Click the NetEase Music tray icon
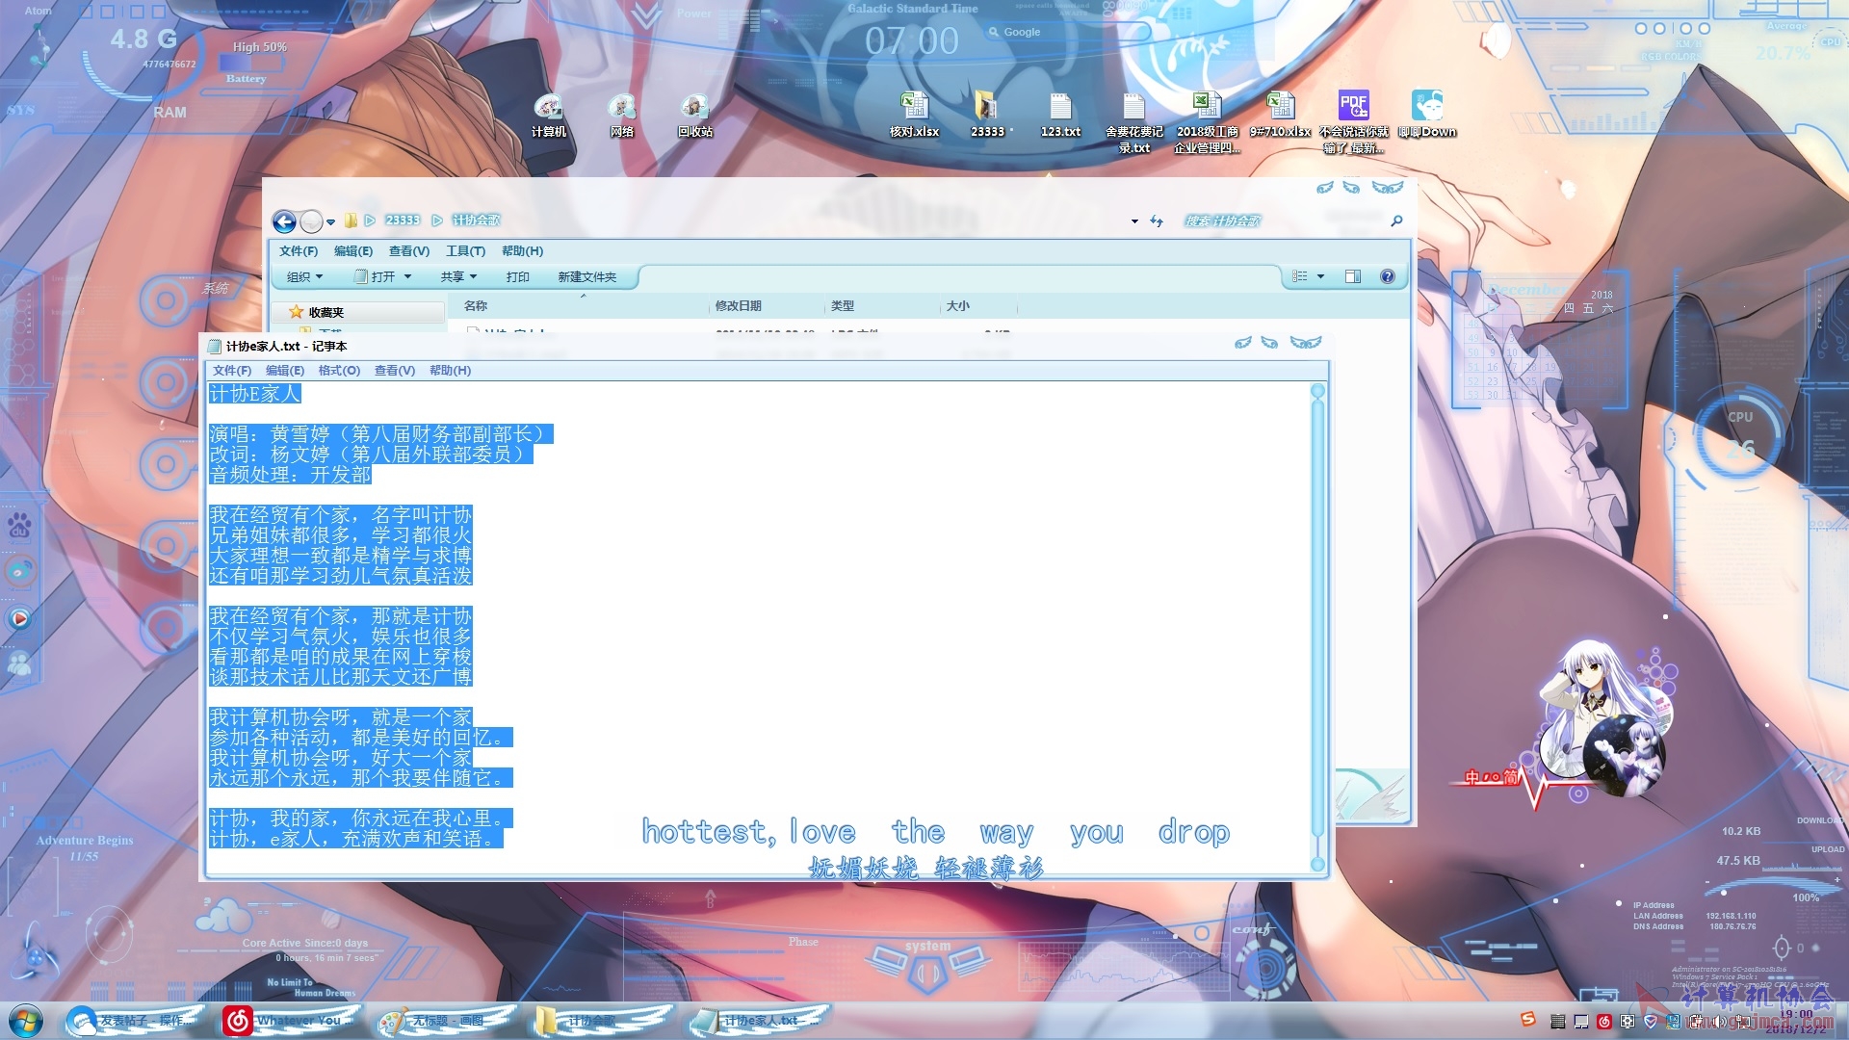This screenshot has height=1040, width=1849. tap(1604, 1022)
